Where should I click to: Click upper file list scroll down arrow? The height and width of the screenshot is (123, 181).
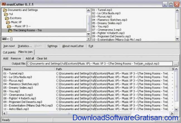point(177,39)
